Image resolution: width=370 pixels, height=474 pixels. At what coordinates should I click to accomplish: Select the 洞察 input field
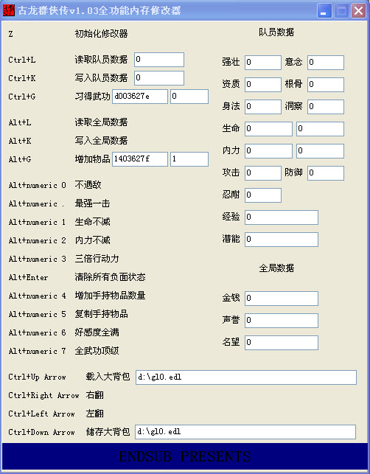click(326, 107)
